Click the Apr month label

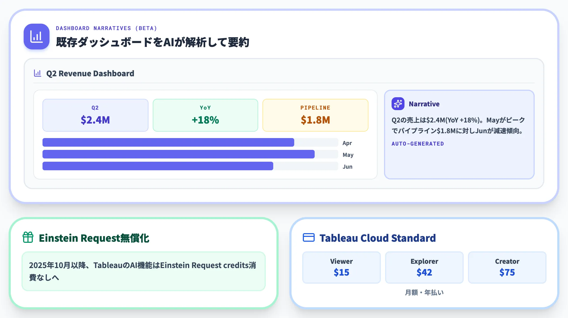[x=347, y=143]
